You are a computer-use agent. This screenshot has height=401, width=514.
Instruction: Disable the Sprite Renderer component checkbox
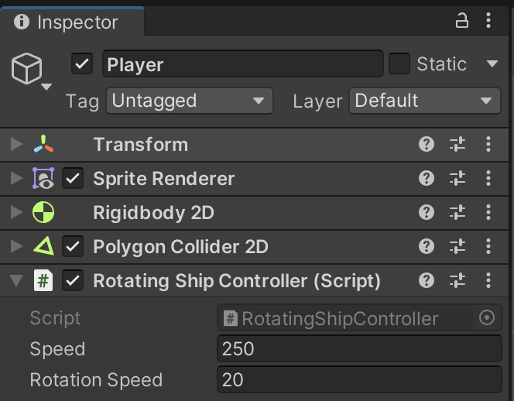coord(74,179)
